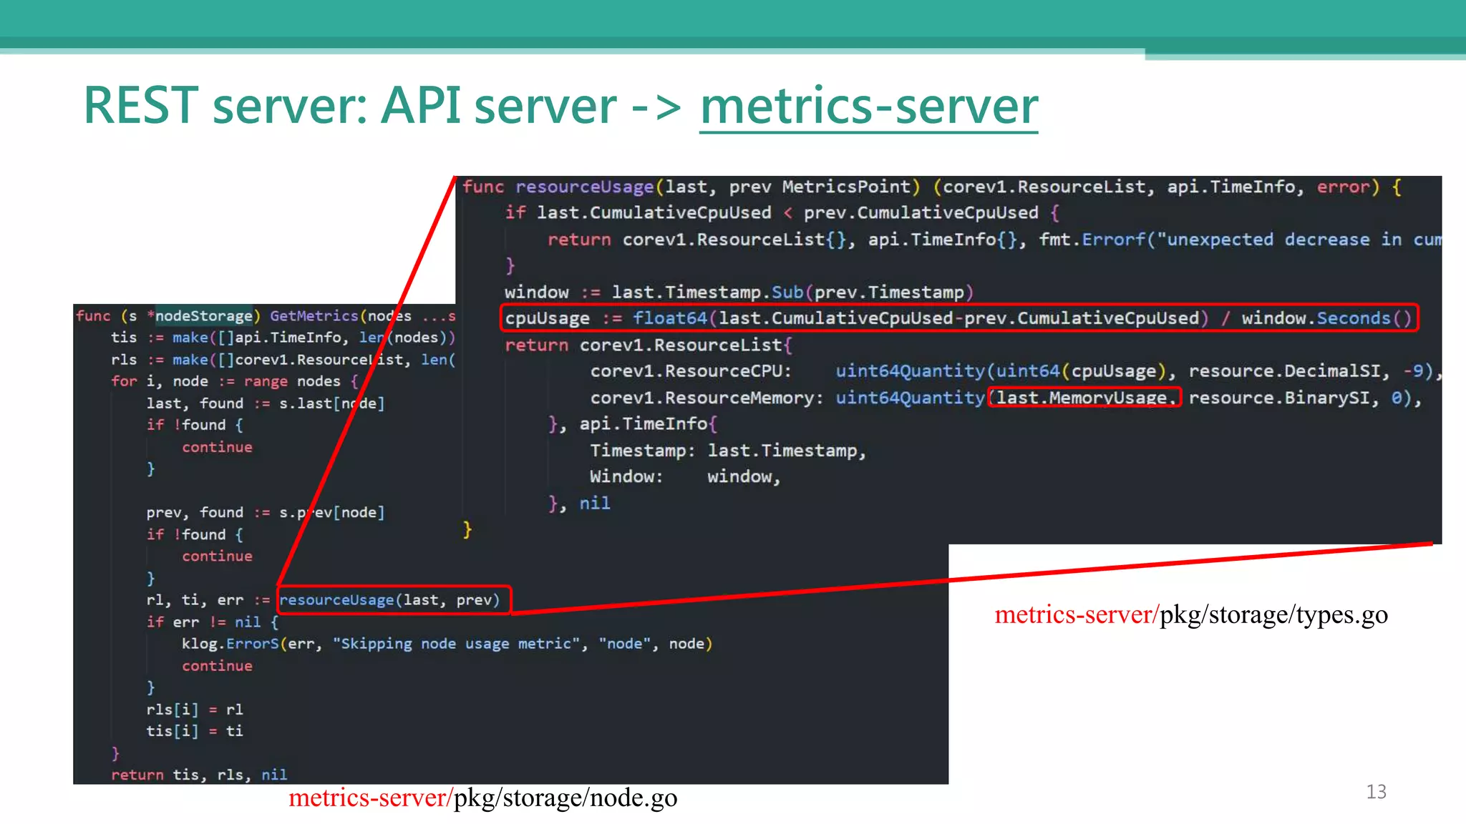Image resolution: width=1466 pixels, height=824 pixels.
Task: Click the 'rls[i] = rl' line
Action: tap(195, 709)
